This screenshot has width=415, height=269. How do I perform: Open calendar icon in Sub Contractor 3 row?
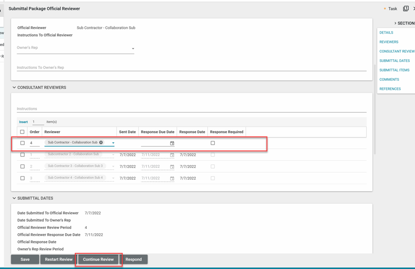coord(172,167)
